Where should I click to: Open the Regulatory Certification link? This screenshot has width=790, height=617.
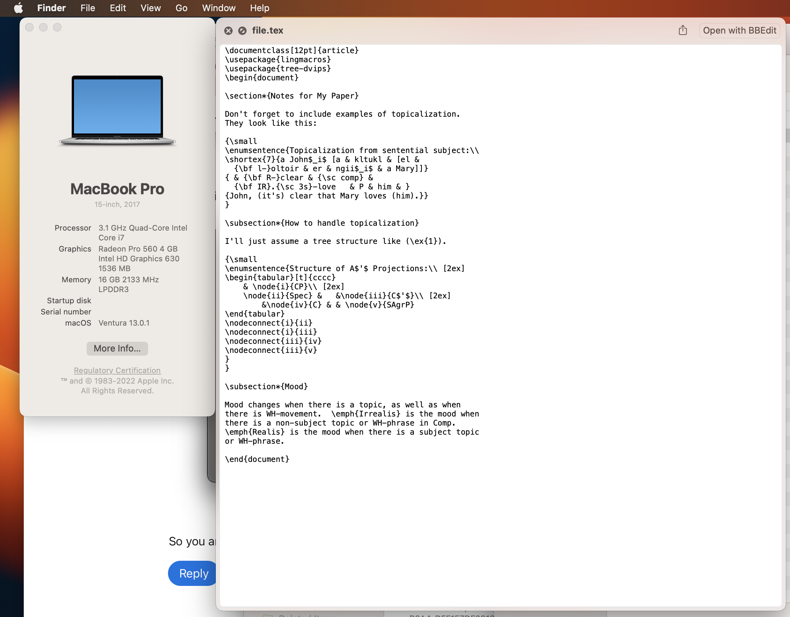[117, 370]
